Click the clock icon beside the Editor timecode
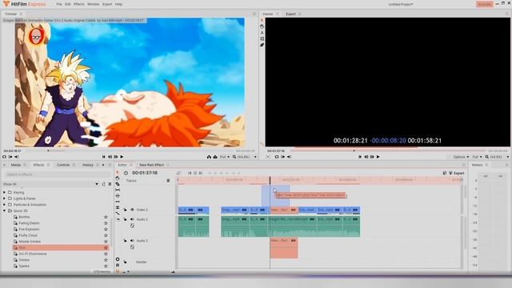This screenshot has height=288, width=512. click(x=126, y=173)
